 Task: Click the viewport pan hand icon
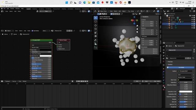137,29
